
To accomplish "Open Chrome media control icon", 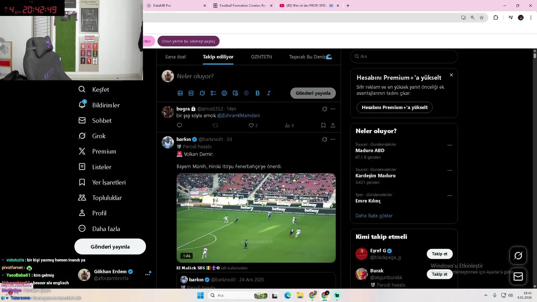I will tap(511, 18).
